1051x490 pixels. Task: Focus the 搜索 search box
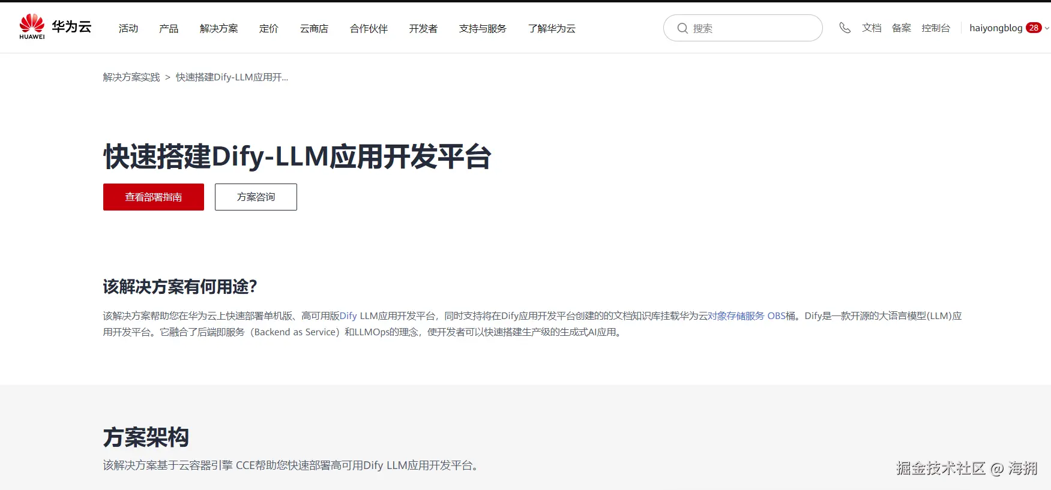tap(743, 28)
